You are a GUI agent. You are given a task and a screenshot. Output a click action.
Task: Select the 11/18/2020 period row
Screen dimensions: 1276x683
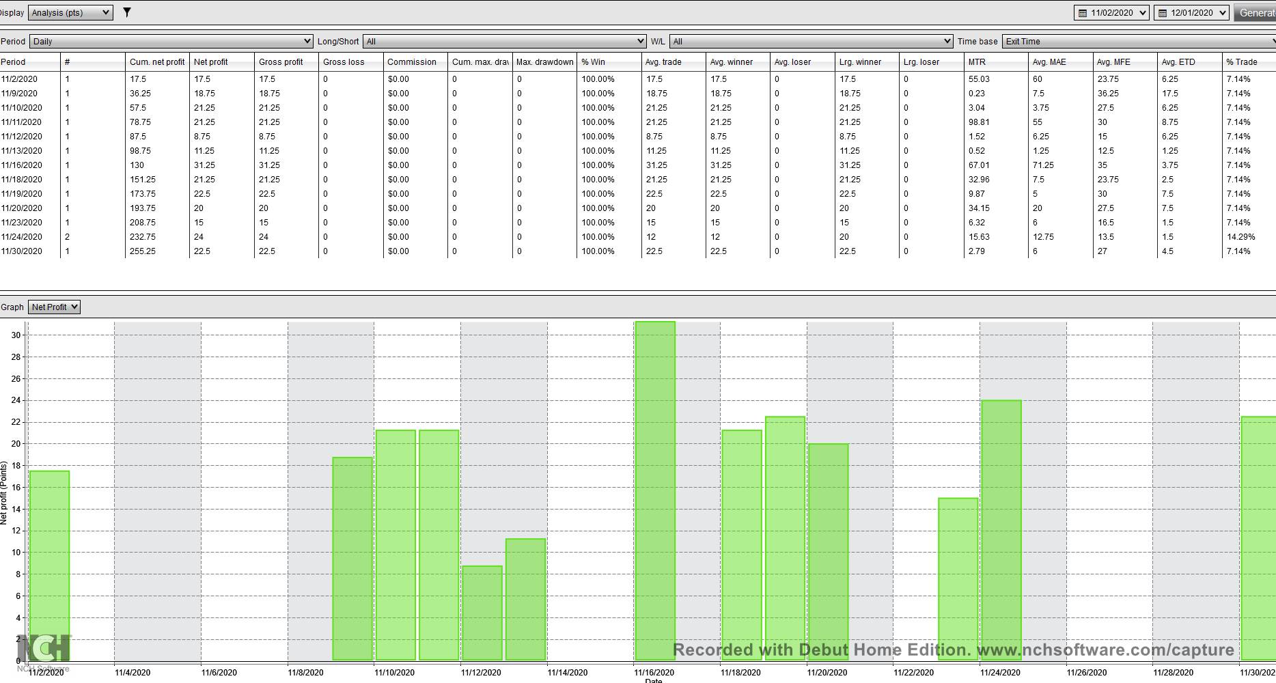[x=638, y=180]
